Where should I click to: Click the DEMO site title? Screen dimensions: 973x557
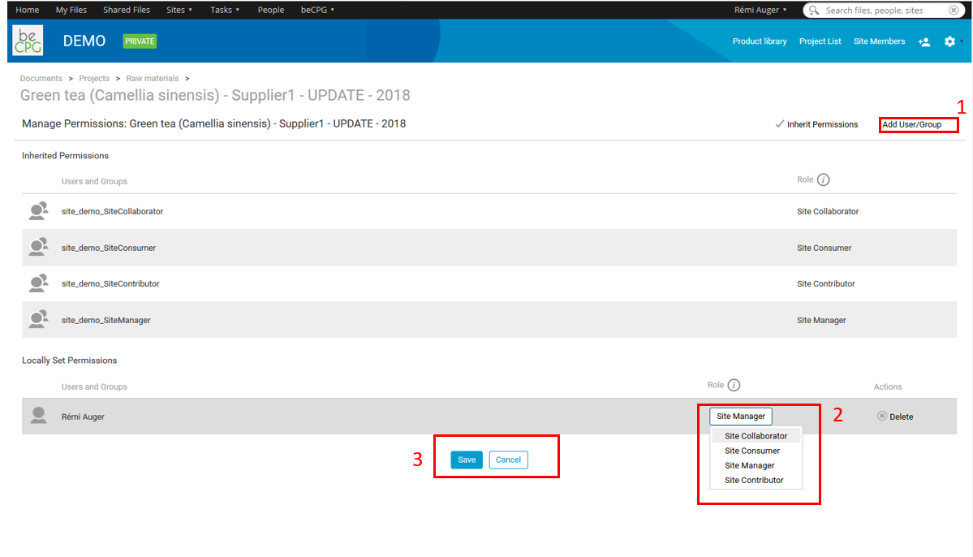[84, 41]
